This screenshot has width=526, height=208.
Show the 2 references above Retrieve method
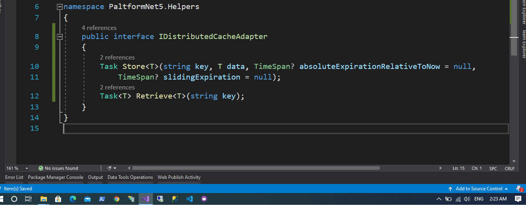117,87
